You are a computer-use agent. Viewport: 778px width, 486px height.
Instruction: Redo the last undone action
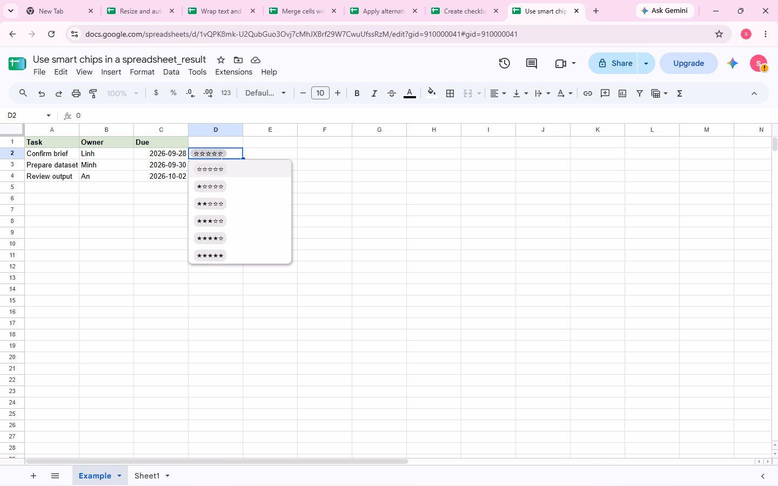(x=59, y=93)
